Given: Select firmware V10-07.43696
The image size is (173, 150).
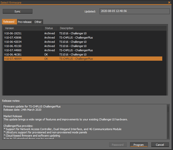Looking at the screenshot, I should coord(83,38).
